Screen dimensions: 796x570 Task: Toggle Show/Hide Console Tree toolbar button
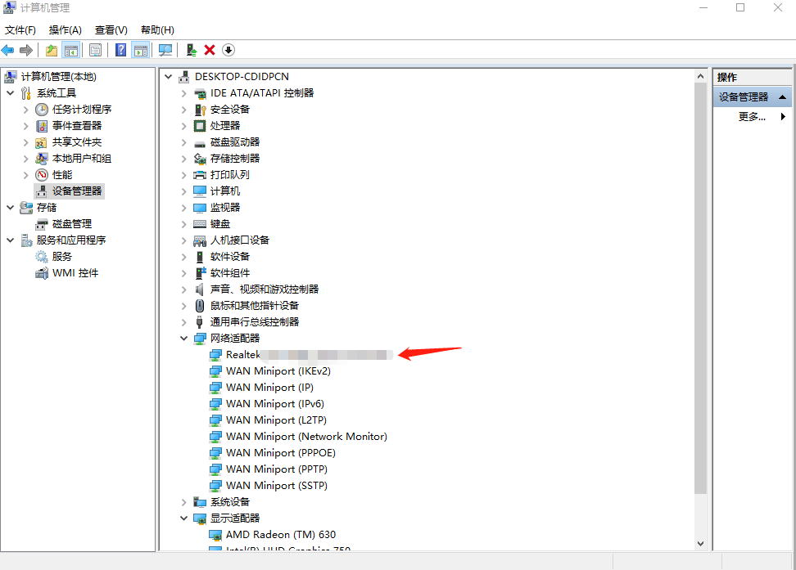point(71,50)
